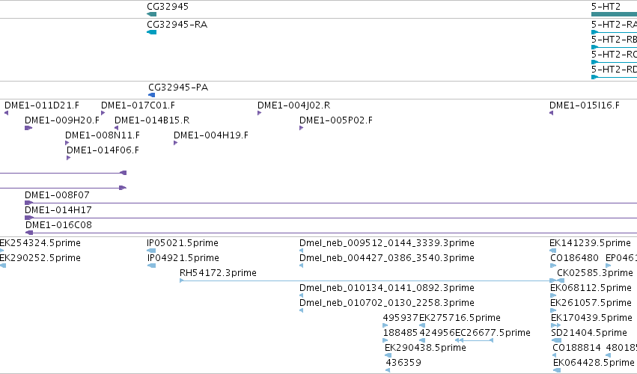
Task: Click the arrowhead under EK068112.5prime
Action: (x=553, y=295)
